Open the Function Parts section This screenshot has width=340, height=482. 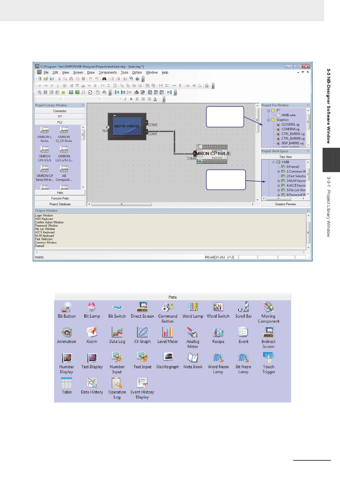[60, 198]
